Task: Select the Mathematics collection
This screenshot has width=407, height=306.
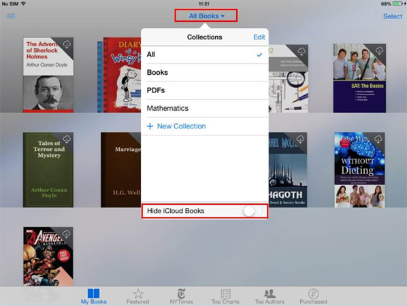Action: [x=205, y=108]
